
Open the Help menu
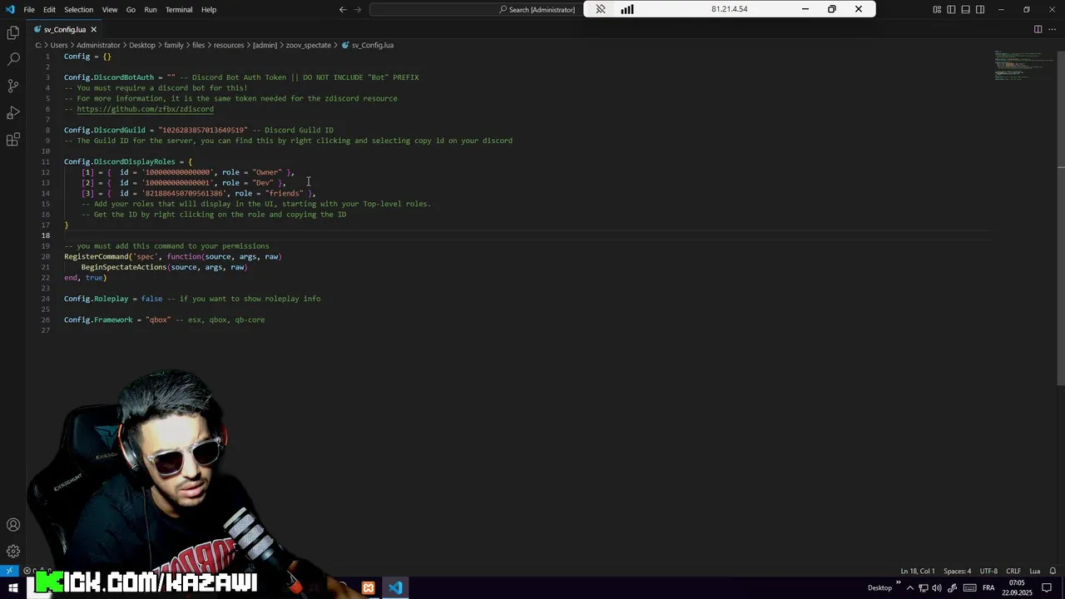pos(209,9)
